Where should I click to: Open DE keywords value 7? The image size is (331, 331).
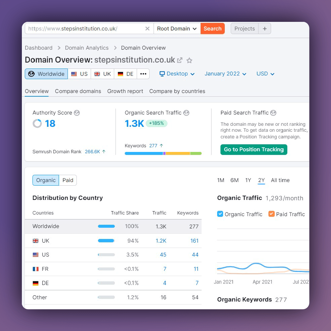coord(197,283)
